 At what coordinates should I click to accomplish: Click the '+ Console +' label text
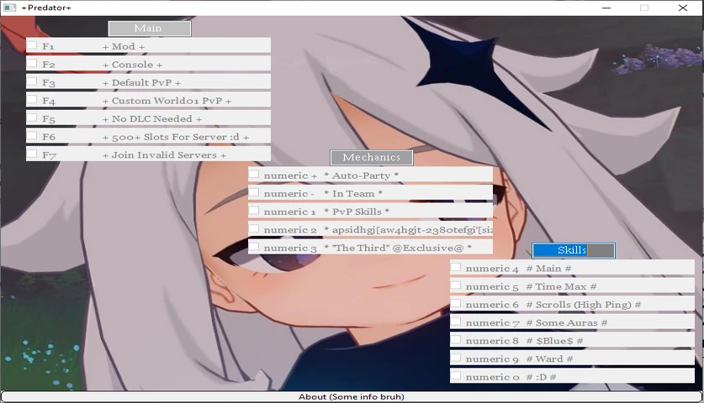132,65
